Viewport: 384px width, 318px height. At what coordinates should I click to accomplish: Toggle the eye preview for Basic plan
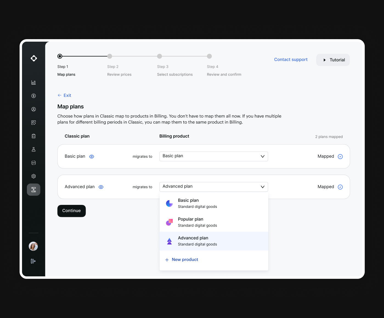(x=92, y=157)
